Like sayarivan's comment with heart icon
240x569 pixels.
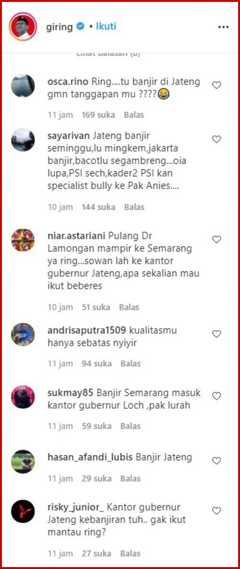click(216, 139)
